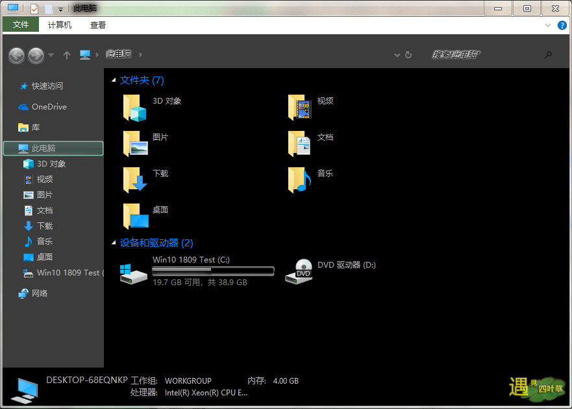Image resolution: width=572 pixels, height=409 pixels.
Task: Click the 3D 对象 folder name
Action: tap(167, 101)
